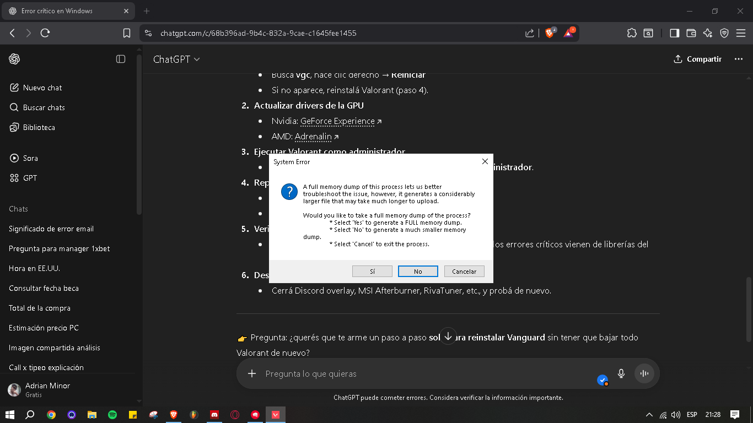Open chat 'Significado de error email'

(x=51, y=229)
